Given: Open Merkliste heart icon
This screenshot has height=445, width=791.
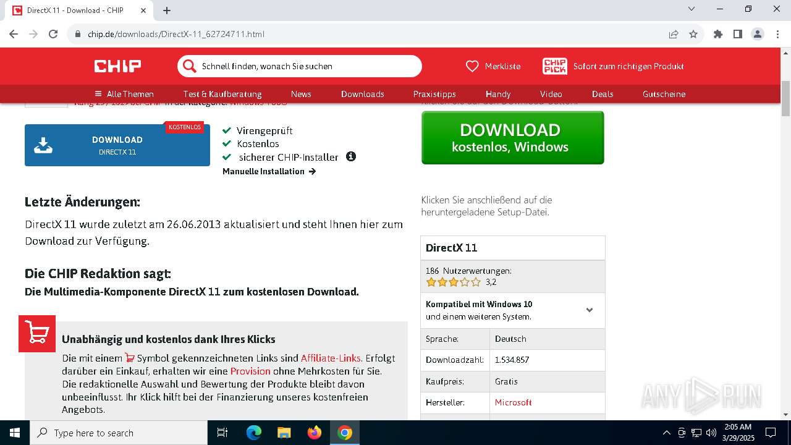Looking at the screenshot, I should coord(472,66).
